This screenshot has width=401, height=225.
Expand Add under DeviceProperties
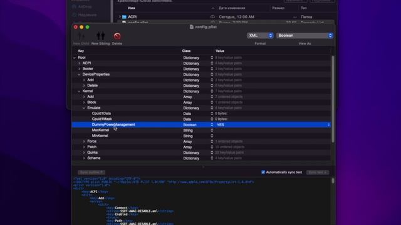click(x=84, y=80)
